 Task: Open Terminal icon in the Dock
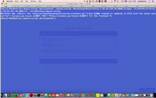39,95
